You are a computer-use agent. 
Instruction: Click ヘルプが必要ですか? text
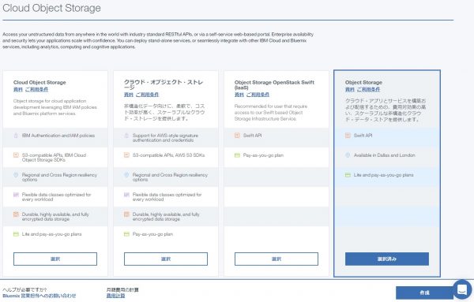[x=24, y=290]
